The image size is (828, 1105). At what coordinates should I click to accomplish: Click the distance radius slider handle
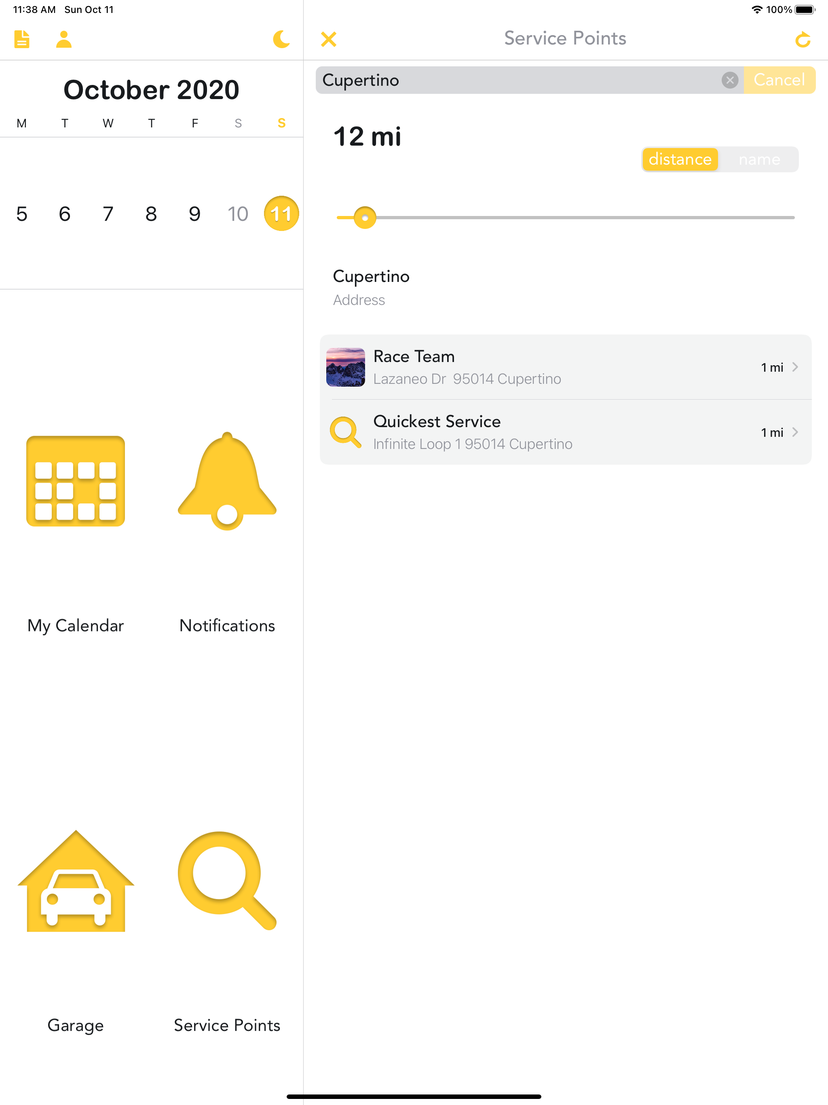click(x=365, y=218)
